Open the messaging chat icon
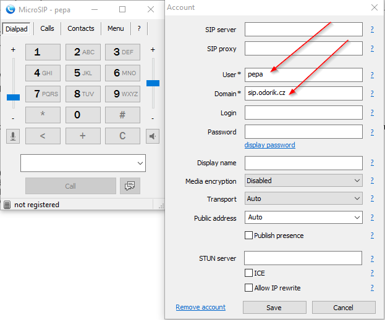385x320 pixels. 130,186
